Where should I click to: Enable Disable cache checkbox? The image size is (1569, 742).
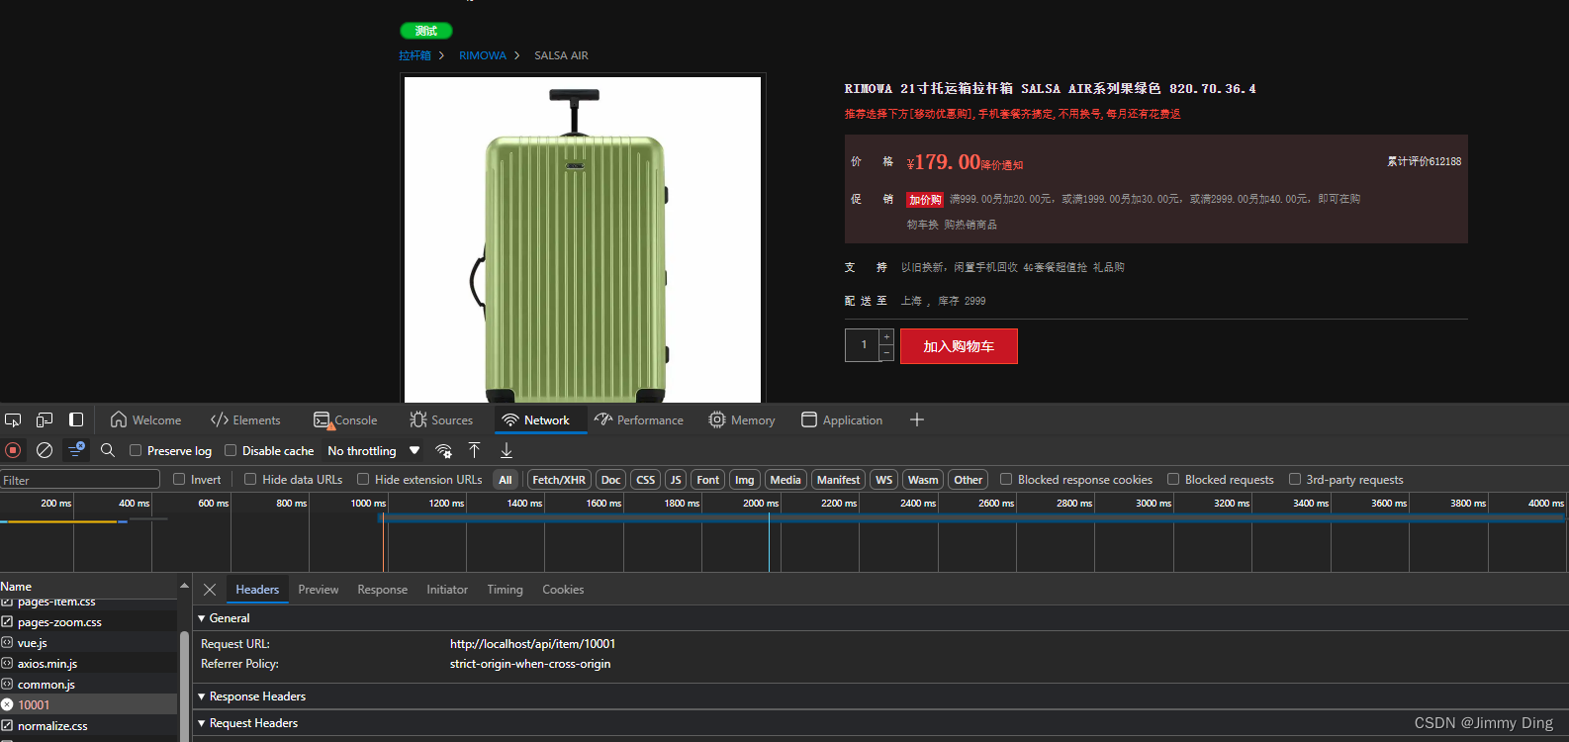231,450
